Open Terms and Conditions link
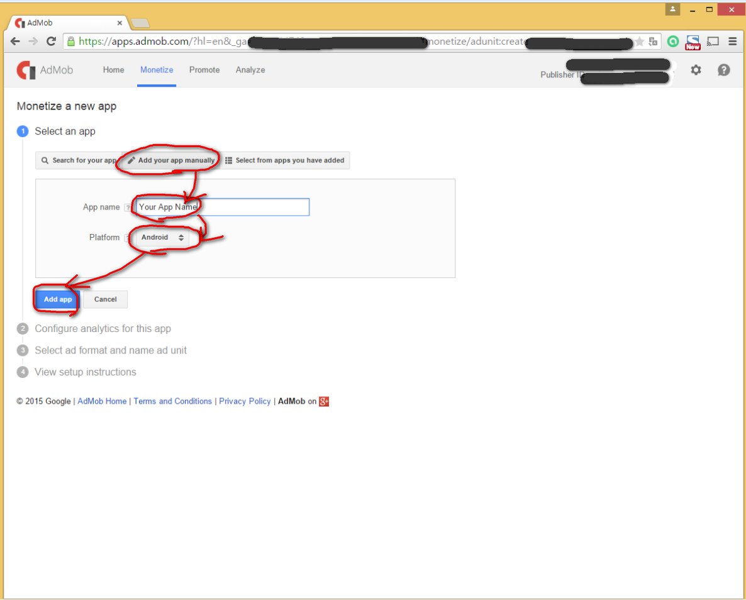The width and height of the screenshot is (746, 600). point(173,401)
